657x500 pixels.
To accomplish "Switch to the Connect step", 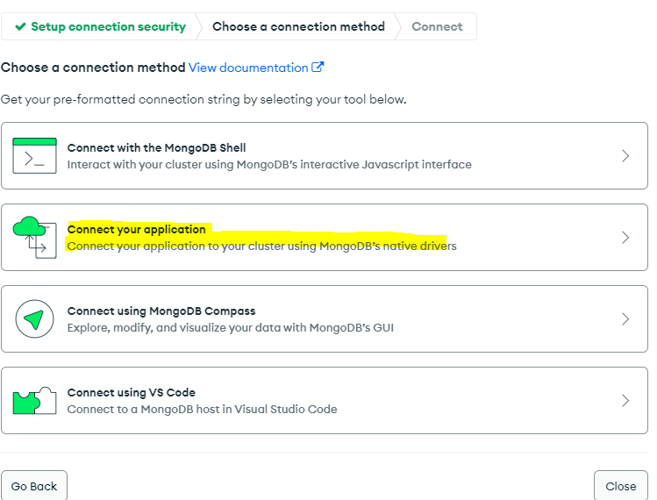I will tap(437, 26).
